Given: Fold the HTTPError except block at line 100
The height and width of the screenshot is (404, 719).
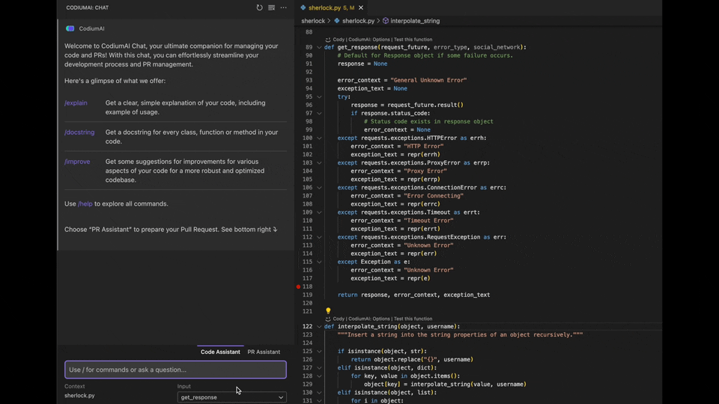Looking at the screenshot, I should click(x=319, y=138).
